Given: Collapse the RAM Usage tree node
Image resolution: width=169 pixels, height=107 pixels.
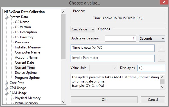Looking at the screenshot, I should click(6, 93).
